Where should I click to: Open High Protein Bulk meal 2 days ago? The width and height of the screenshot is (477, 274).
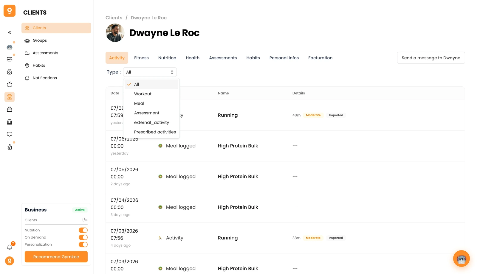tap(285, 177)
